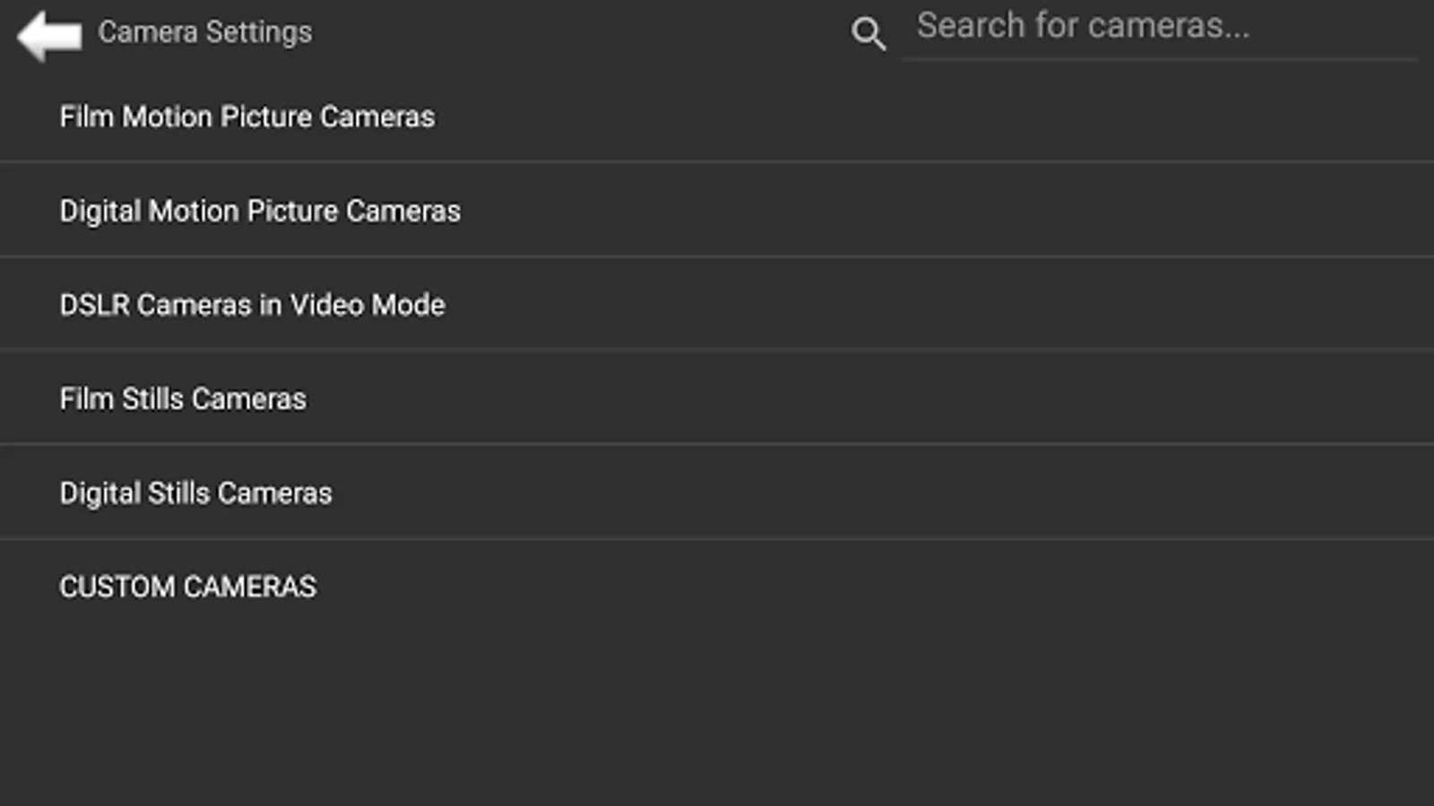Select CUSTOM CAMERAS option
Screen dimensions: 1434x806
(187, 587)
